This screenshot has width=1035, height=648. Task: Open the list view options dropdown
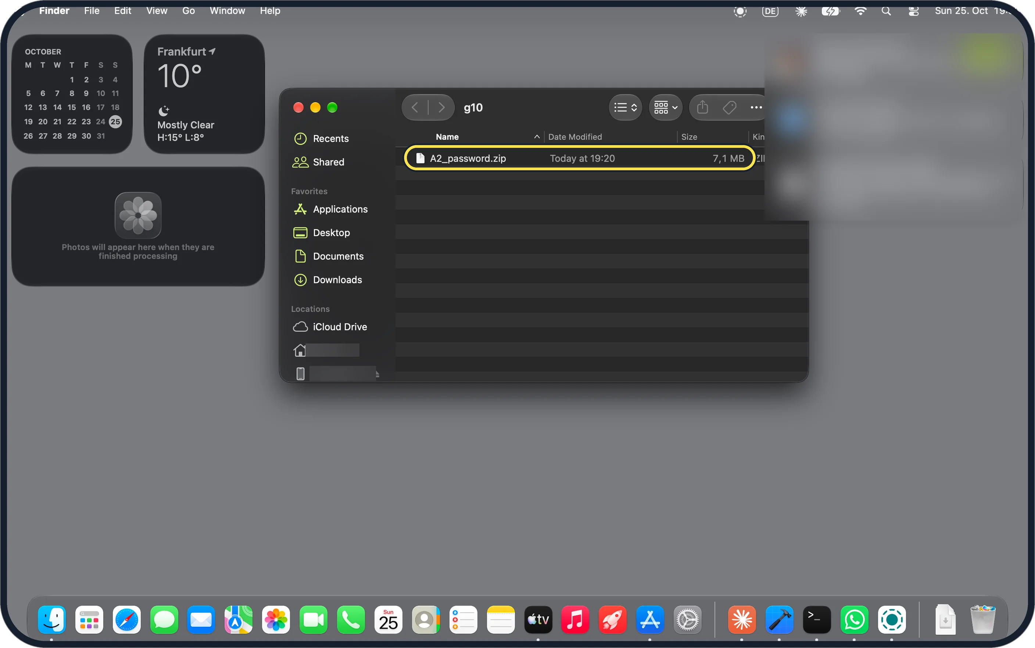click(x=625, y=107)
